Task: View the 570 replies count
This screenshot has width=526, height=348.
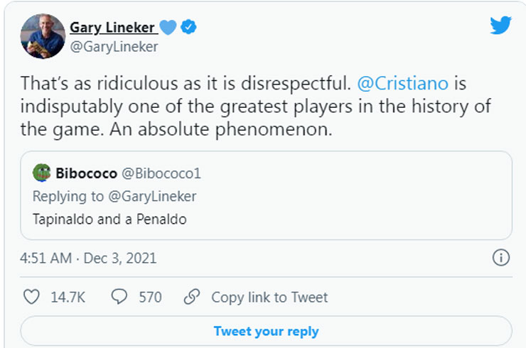Action: point(150,297)
